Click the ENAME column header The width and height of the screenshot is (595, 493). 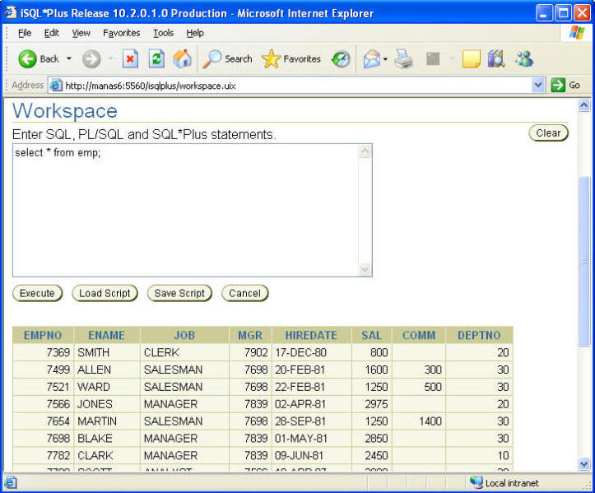click(x=106, y=335)
